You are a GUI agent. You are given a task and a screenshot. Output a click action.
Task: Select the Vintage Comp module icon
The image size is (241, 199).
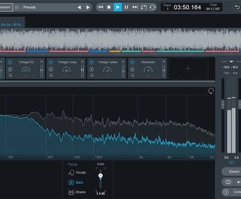pos(67,70)
